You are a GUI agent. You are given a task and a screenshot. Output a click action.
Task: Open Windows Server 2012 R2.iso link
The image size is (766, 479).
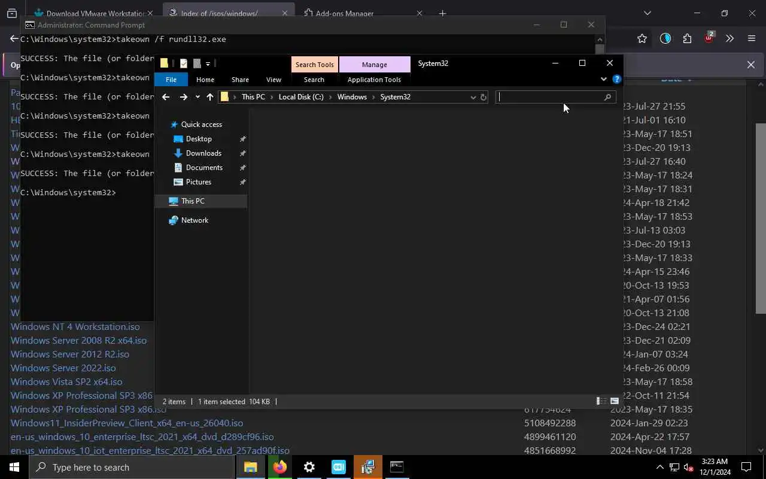70,354
